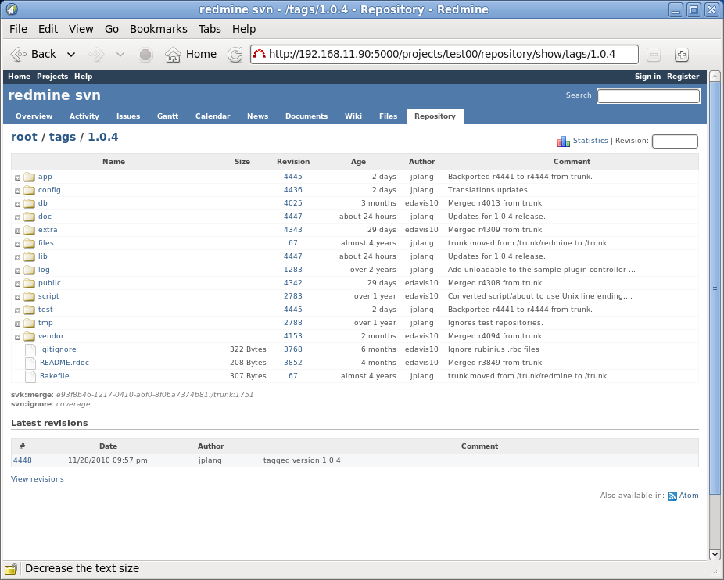
Task: Click the vendor folder icon
Action: (x=29, y=336)
